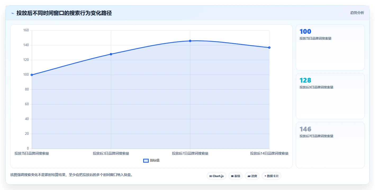Click the y-axis tick label 140
Screen dimensions: 375x190
tap(26, 45)
